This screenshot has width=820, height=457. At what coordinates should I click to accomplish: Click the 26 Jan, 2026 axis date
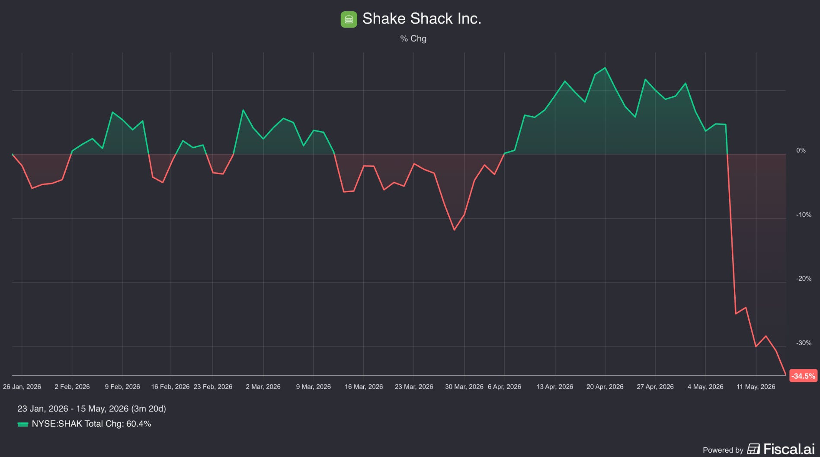coord(22,387)
